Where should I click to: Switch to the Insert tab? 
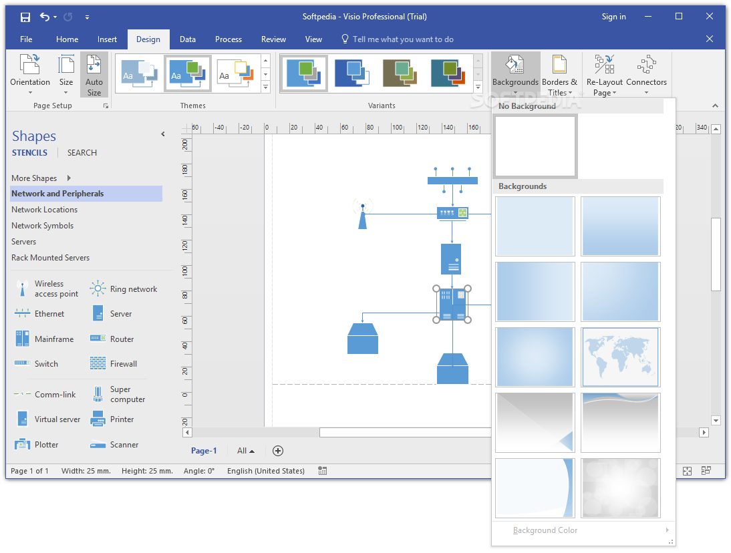pos(107,39)
